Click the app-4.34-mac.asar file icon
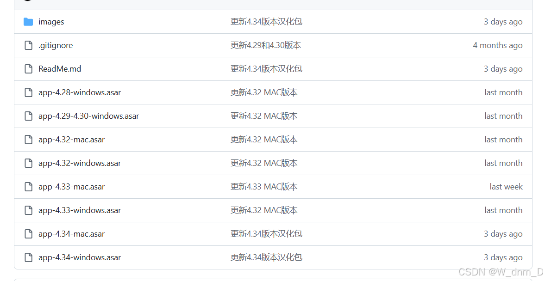Image resolution: width=545 pixels, height=281 pixels. pyautogui.click(x=29, y=234)
